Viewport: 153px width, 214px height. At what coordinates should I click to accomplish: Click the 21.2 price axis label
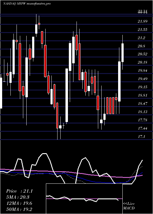[141, 38]
